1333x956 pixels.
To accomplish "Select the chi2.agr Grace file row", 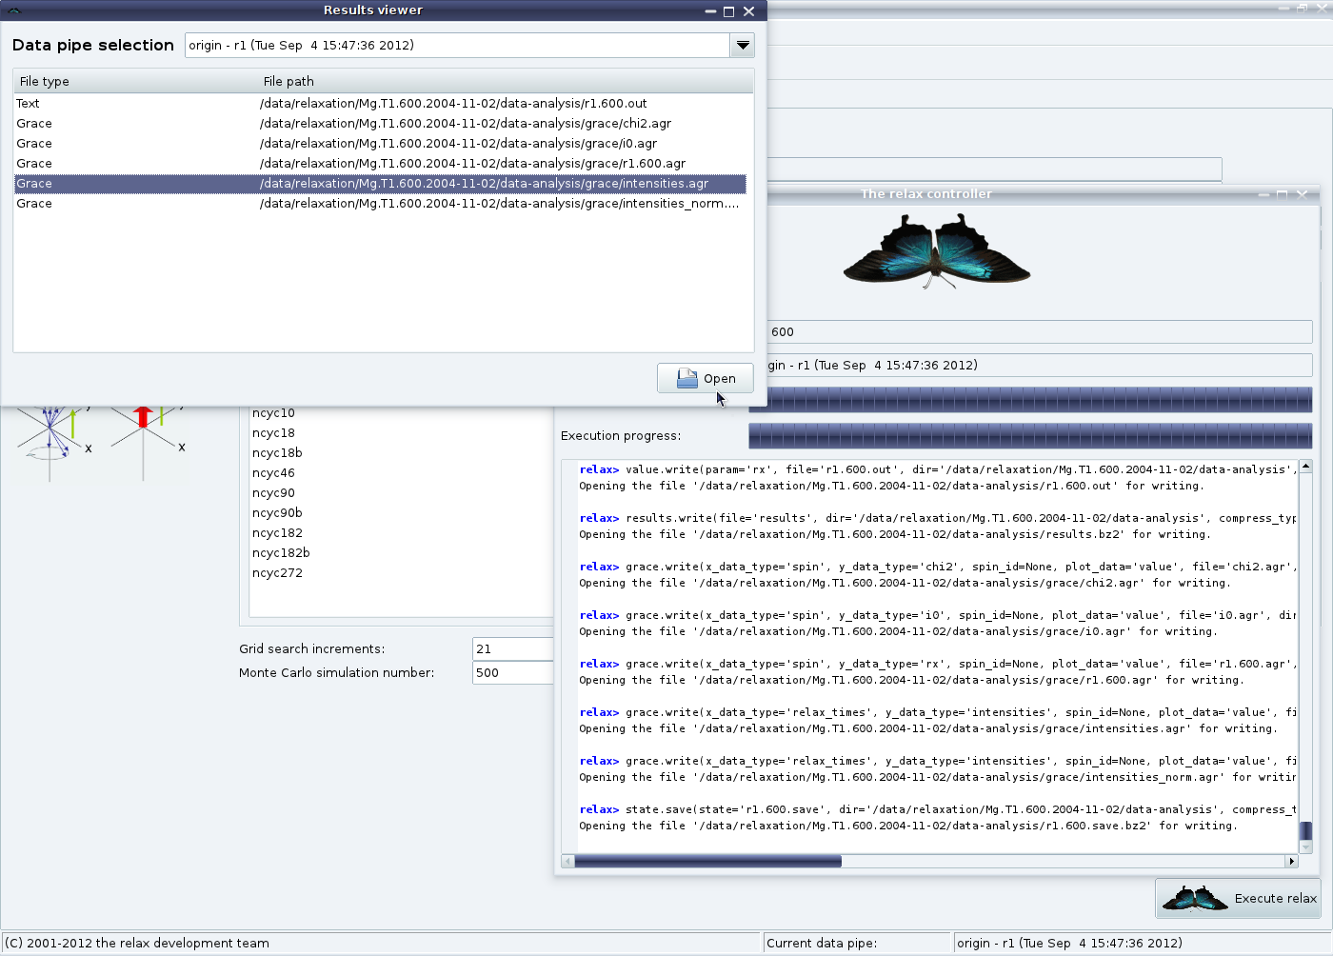I will [380, 123].
